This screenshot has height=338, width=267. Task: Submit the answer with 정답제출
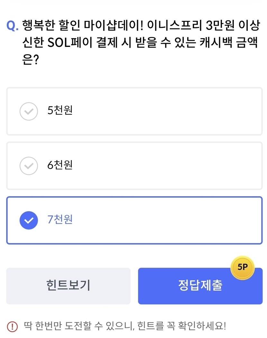(x=200, y=286)
